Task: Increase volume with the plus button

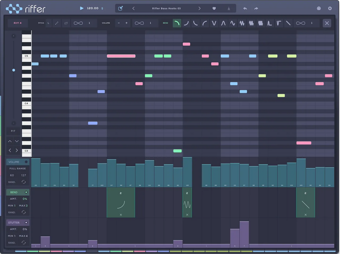Action: click(126, 23)
